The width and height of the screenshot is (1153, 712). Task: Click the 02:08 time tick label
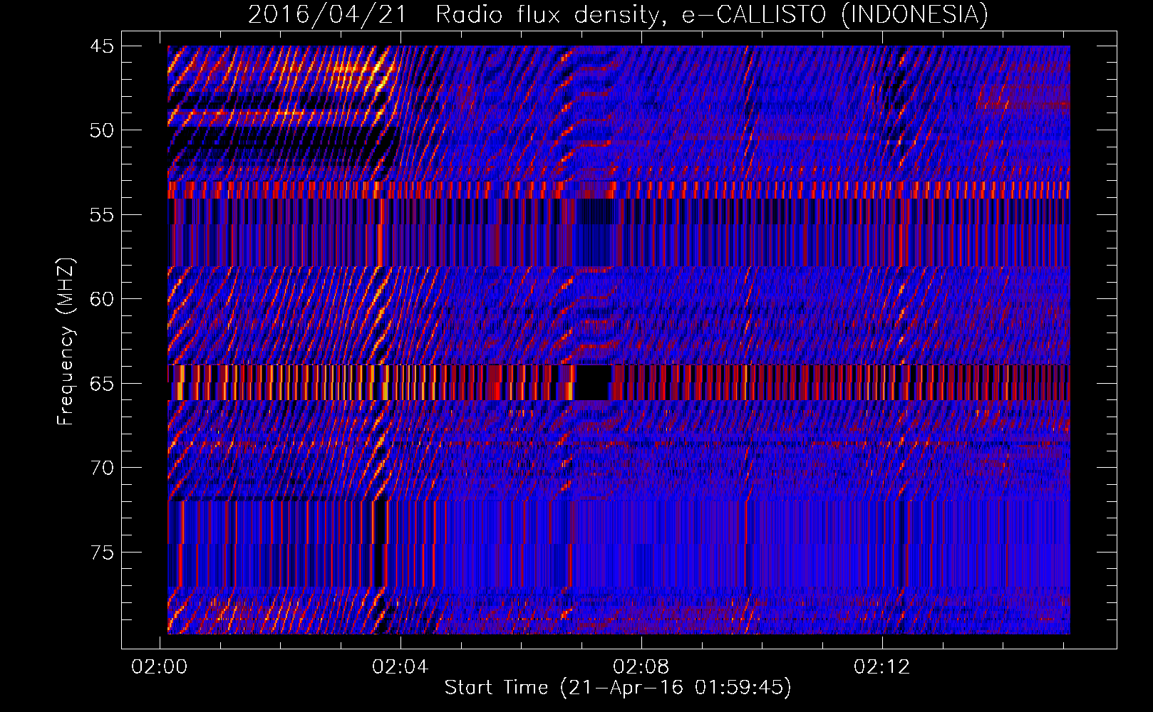pos(641,666)
